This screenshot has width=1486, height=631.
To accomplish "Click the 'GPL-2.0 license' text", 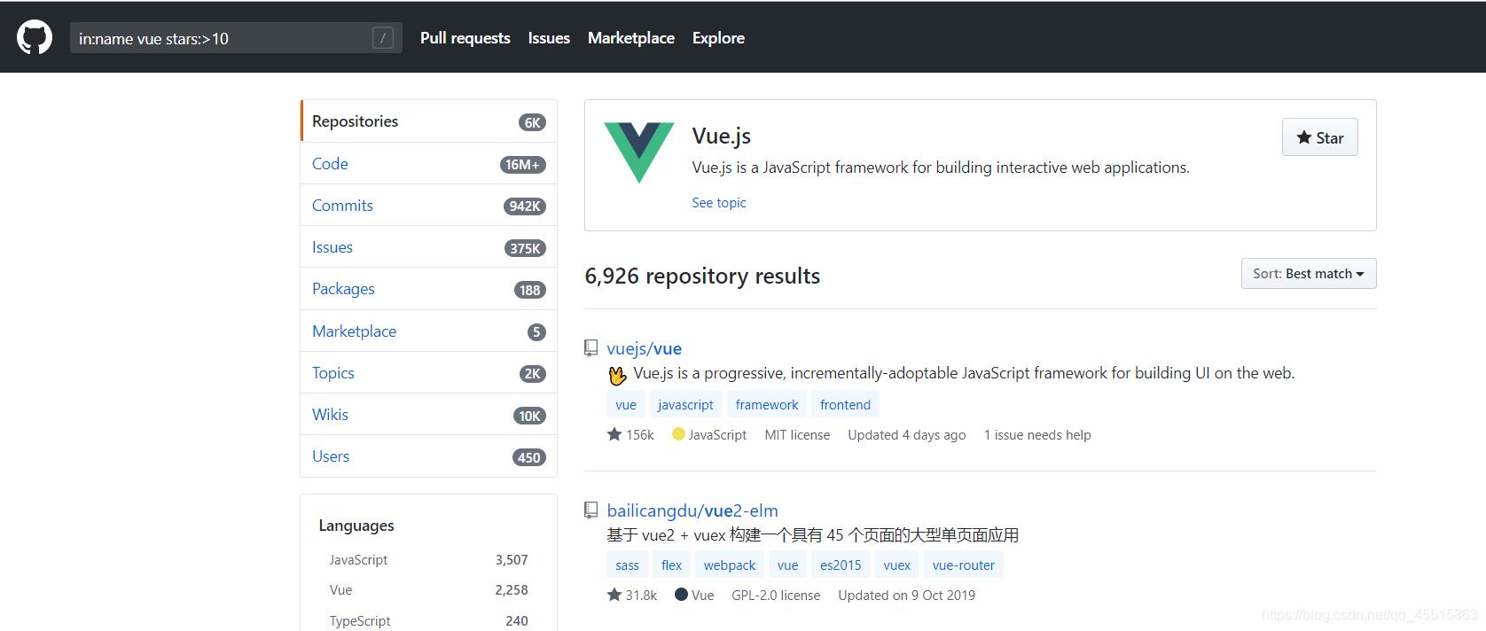I will [776, 596].
